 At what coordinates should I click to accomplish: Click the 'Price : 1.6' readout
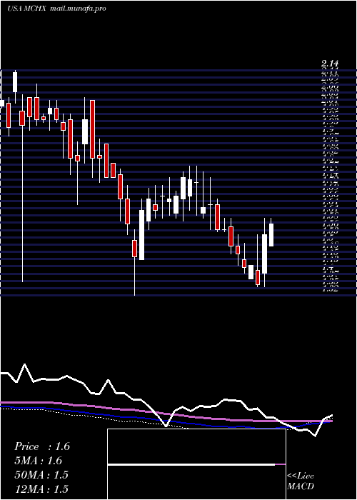tap(42, 446)
